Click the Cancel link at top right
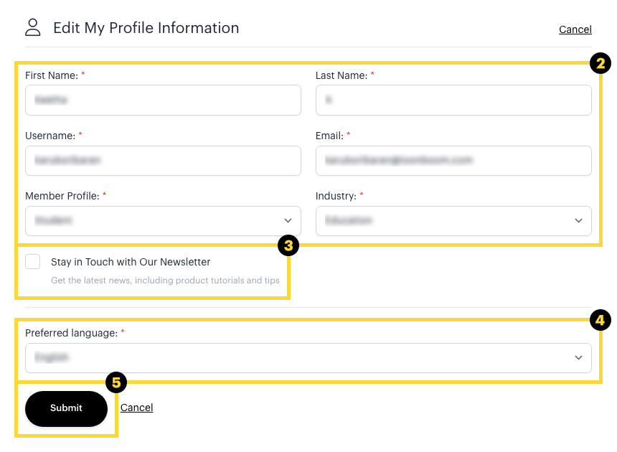 pyautogui.click(x=575, y=29)
